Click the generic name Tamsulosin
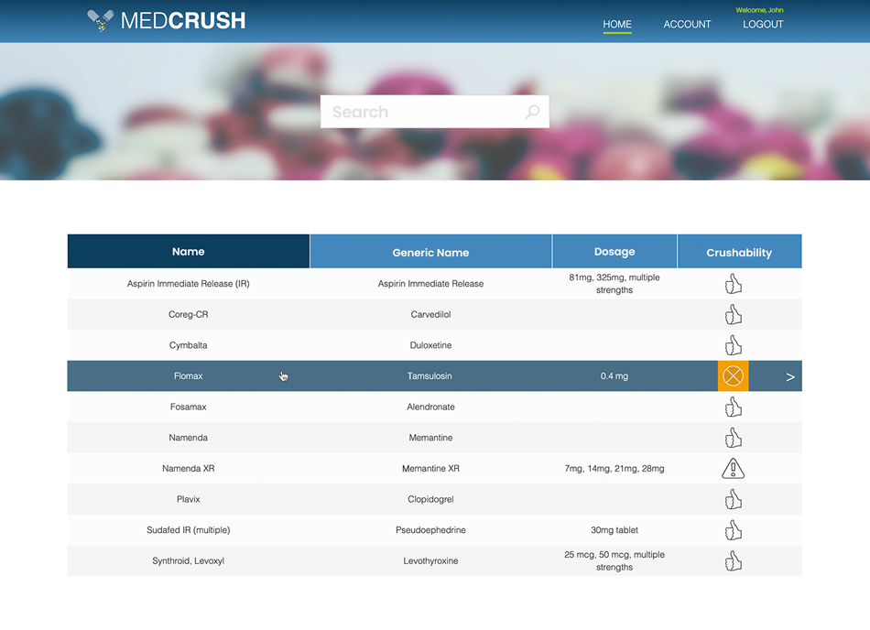This screenshot has width=870, height=630. point(430,376)
